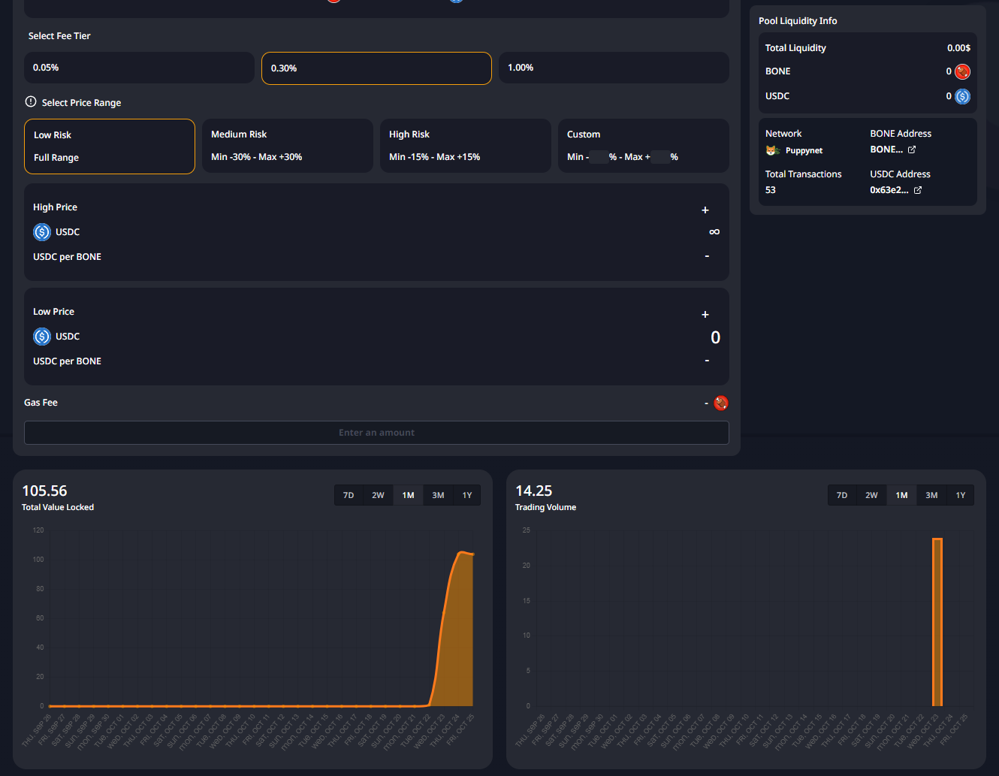The width and height of the screenshot is (999, 776).
Task: Select the 0.05% fee tier
Action: tap(139, 68)
